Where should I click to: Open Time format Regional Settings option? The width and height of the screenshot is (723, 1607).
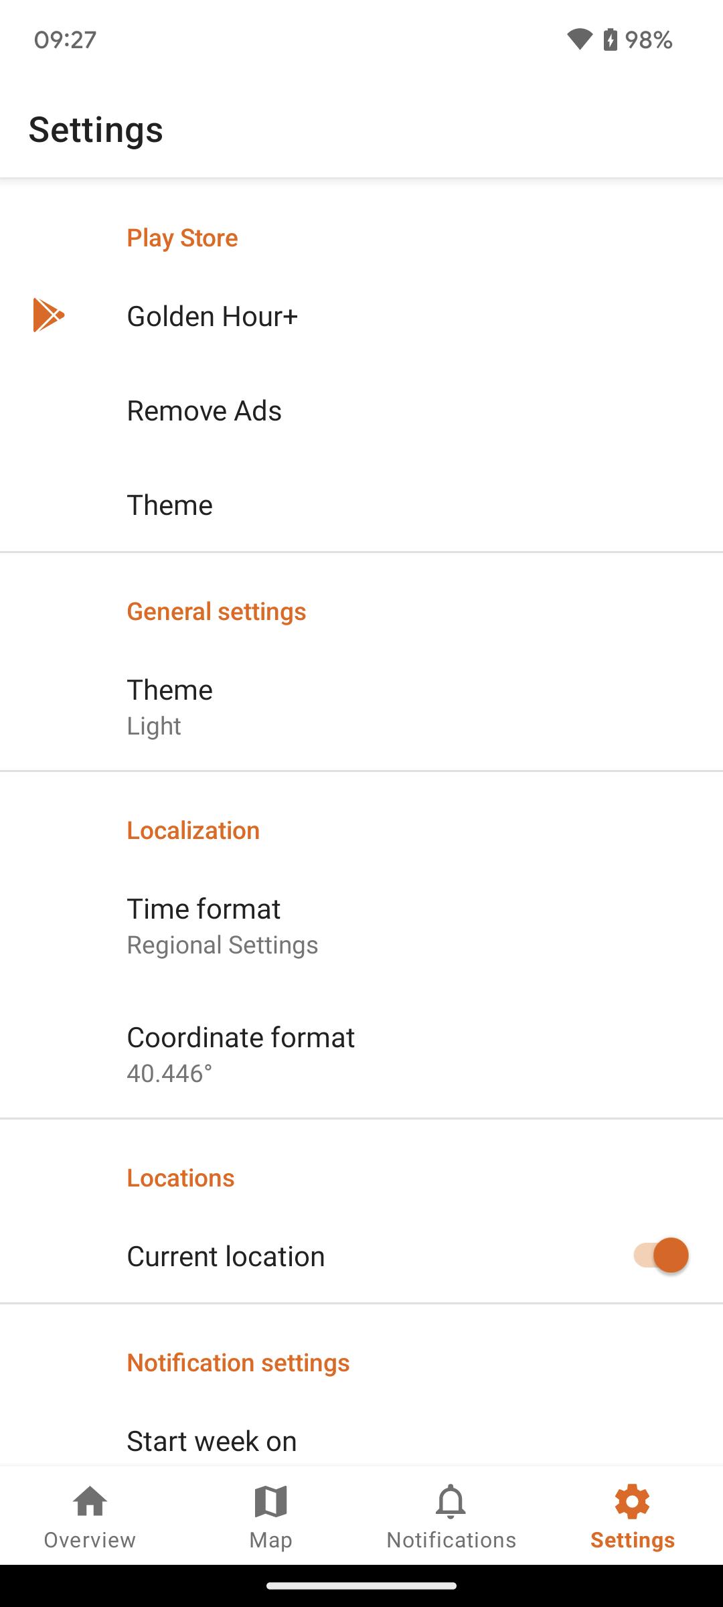coord(361,925)
